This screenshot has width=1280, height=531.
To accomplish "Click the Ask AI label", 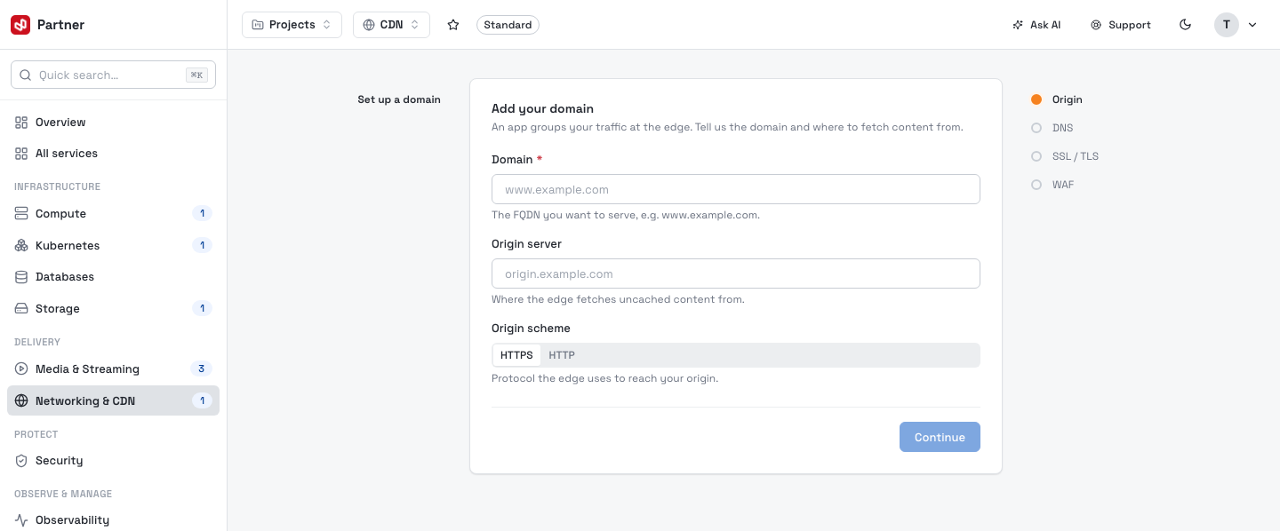I will pos(1045,25).
